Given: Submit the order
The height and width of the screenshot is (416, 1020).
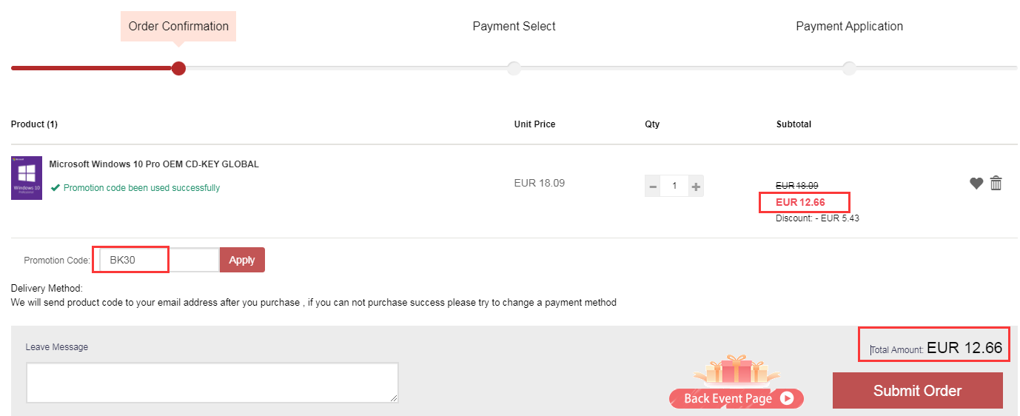Looking at the screenshot, I should click(917, 390).
